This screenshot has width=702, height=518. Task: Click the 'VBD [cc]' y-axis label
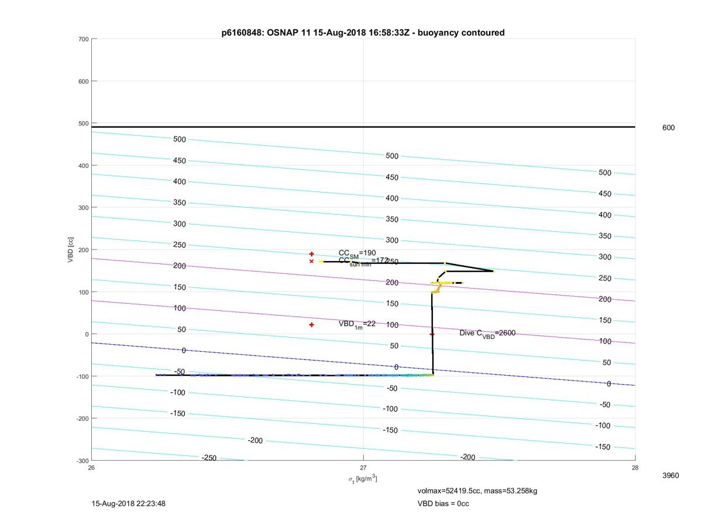(71, 250)
